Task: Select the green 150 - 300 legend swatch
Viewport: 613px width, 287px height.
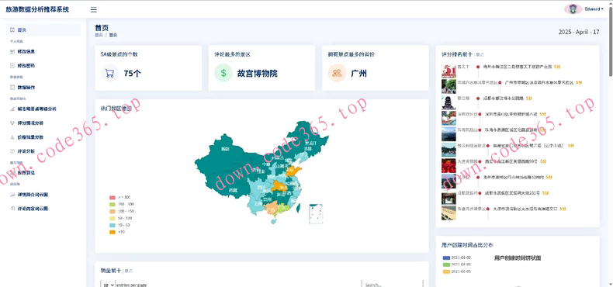Action: (113, 204)
